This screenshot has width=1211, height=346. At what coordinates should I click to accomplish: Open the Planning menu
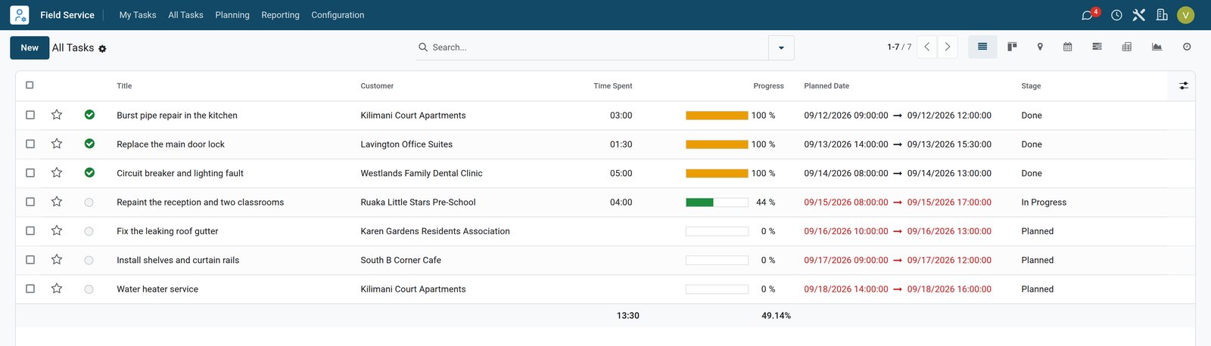232,15
